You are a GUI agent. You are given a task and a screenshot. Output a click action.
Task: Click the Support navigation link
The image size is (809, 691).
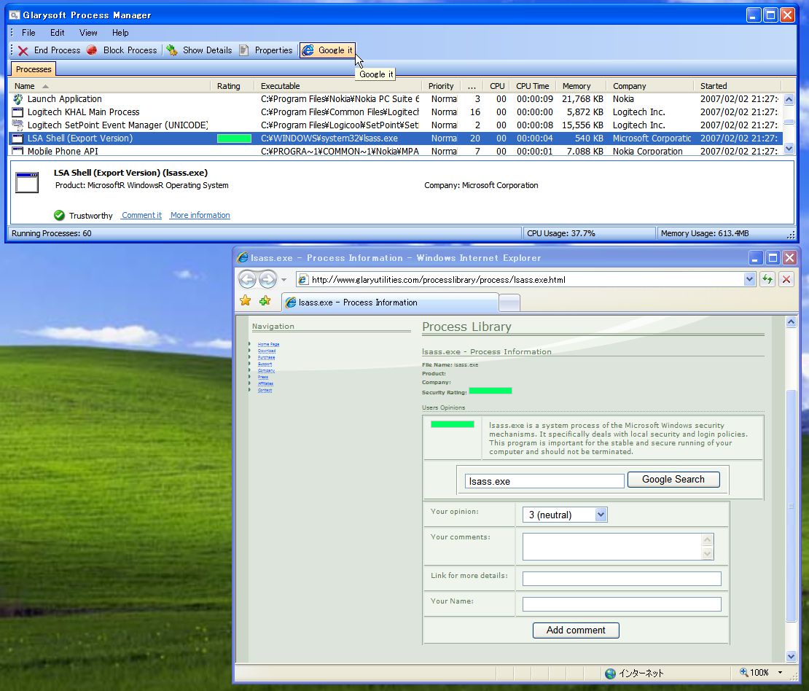pyautogui.click(x=265, y=364)
